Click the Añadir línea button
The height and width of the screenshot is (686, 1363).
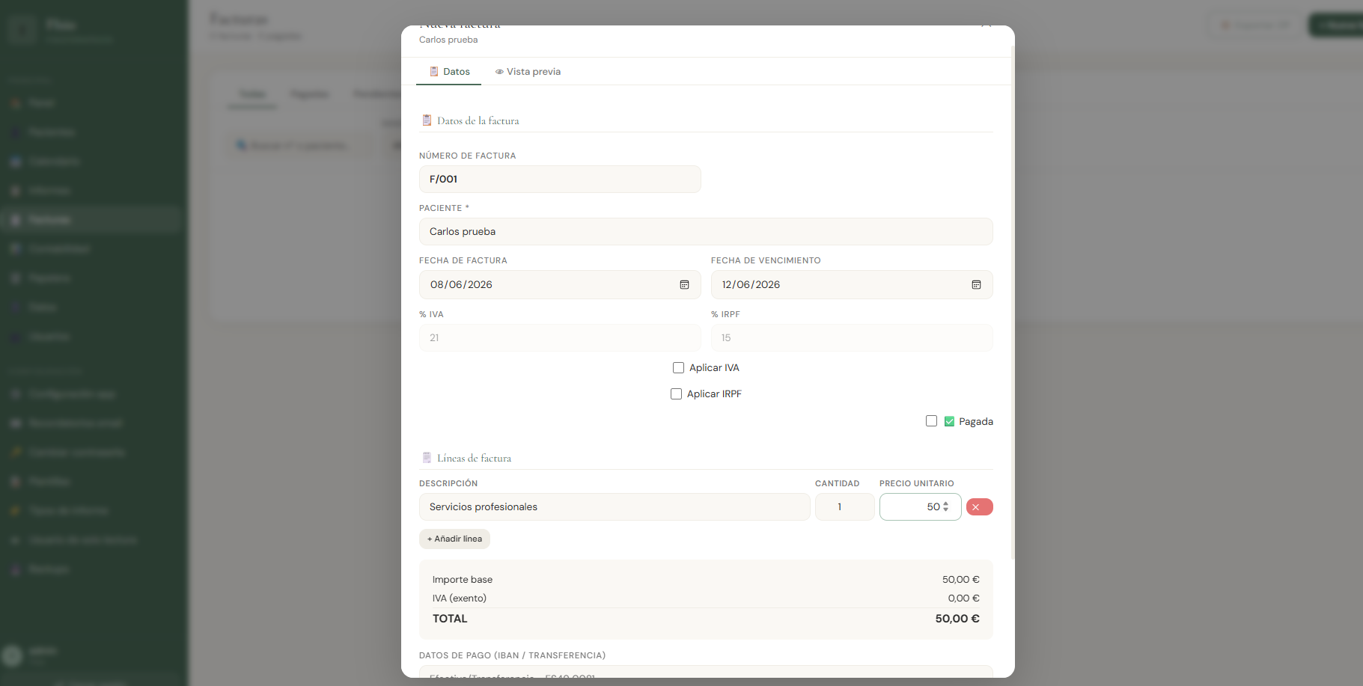[454, 539]
